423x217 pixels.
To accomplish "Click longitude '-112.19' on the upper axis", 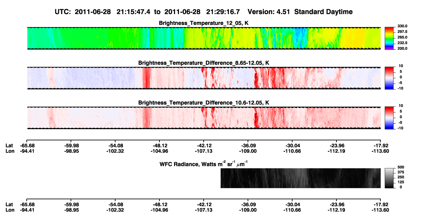I will 336,151.
